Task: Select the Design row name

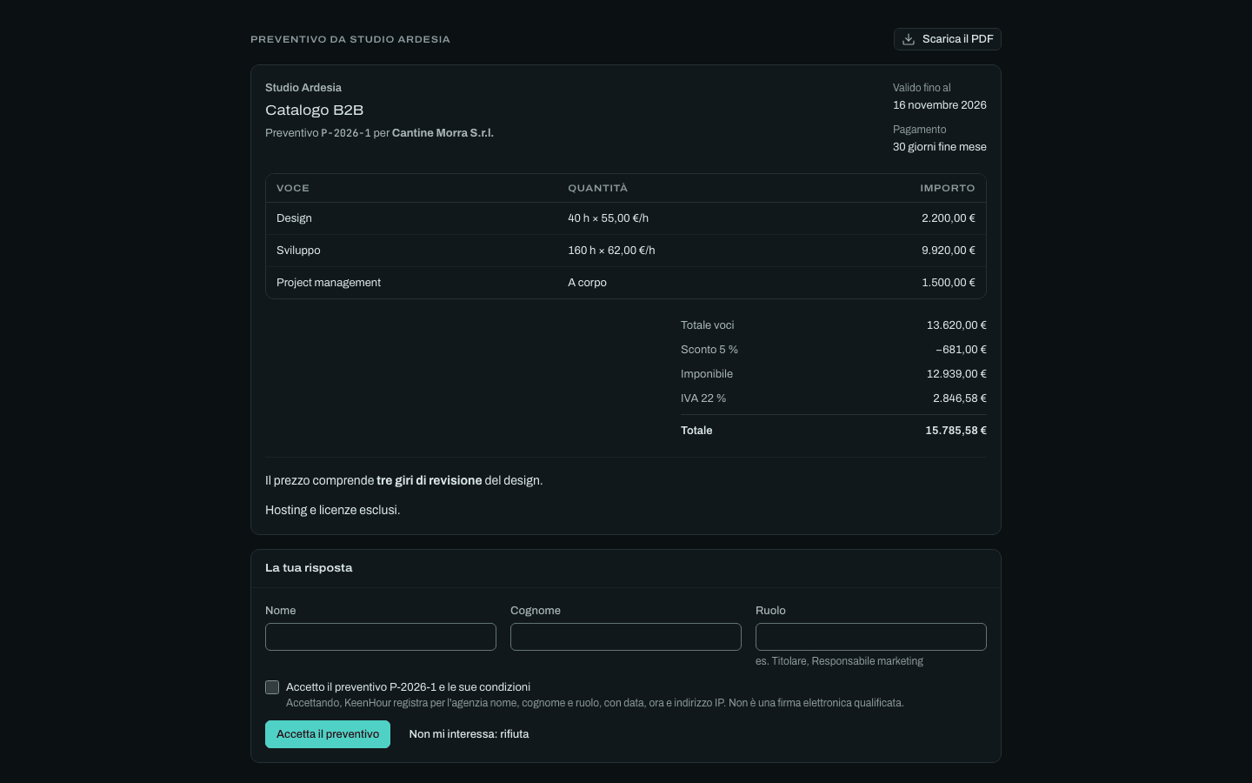Action: (294, 218)
